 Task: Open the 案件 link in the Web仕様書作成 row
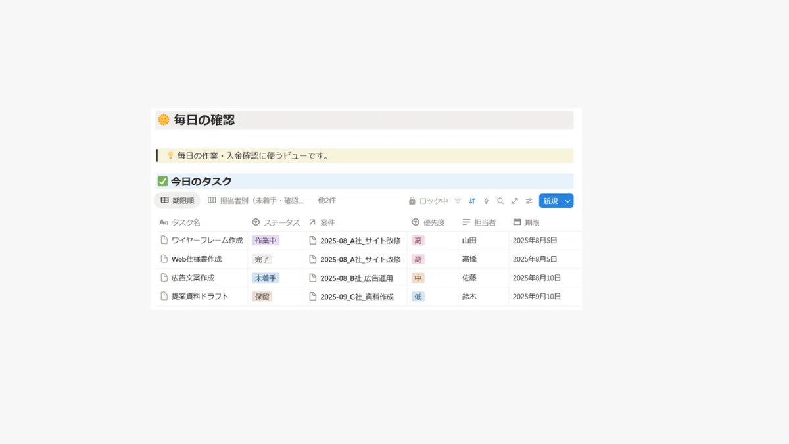point(360,259)
